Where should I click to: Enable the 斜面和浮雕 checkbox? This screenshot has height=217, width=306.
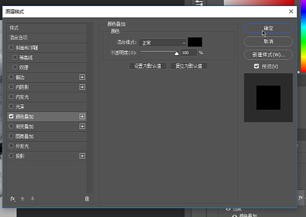click(x=11, y=48)
